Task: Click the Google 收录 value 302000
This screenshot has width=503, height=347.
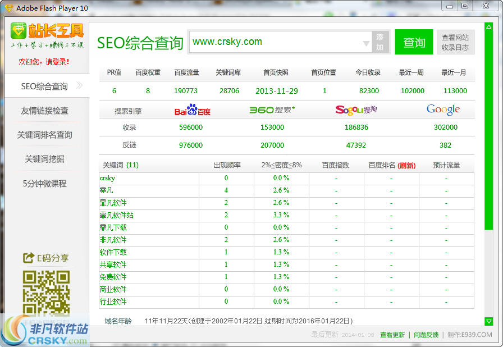Action: tap(446, 127)
